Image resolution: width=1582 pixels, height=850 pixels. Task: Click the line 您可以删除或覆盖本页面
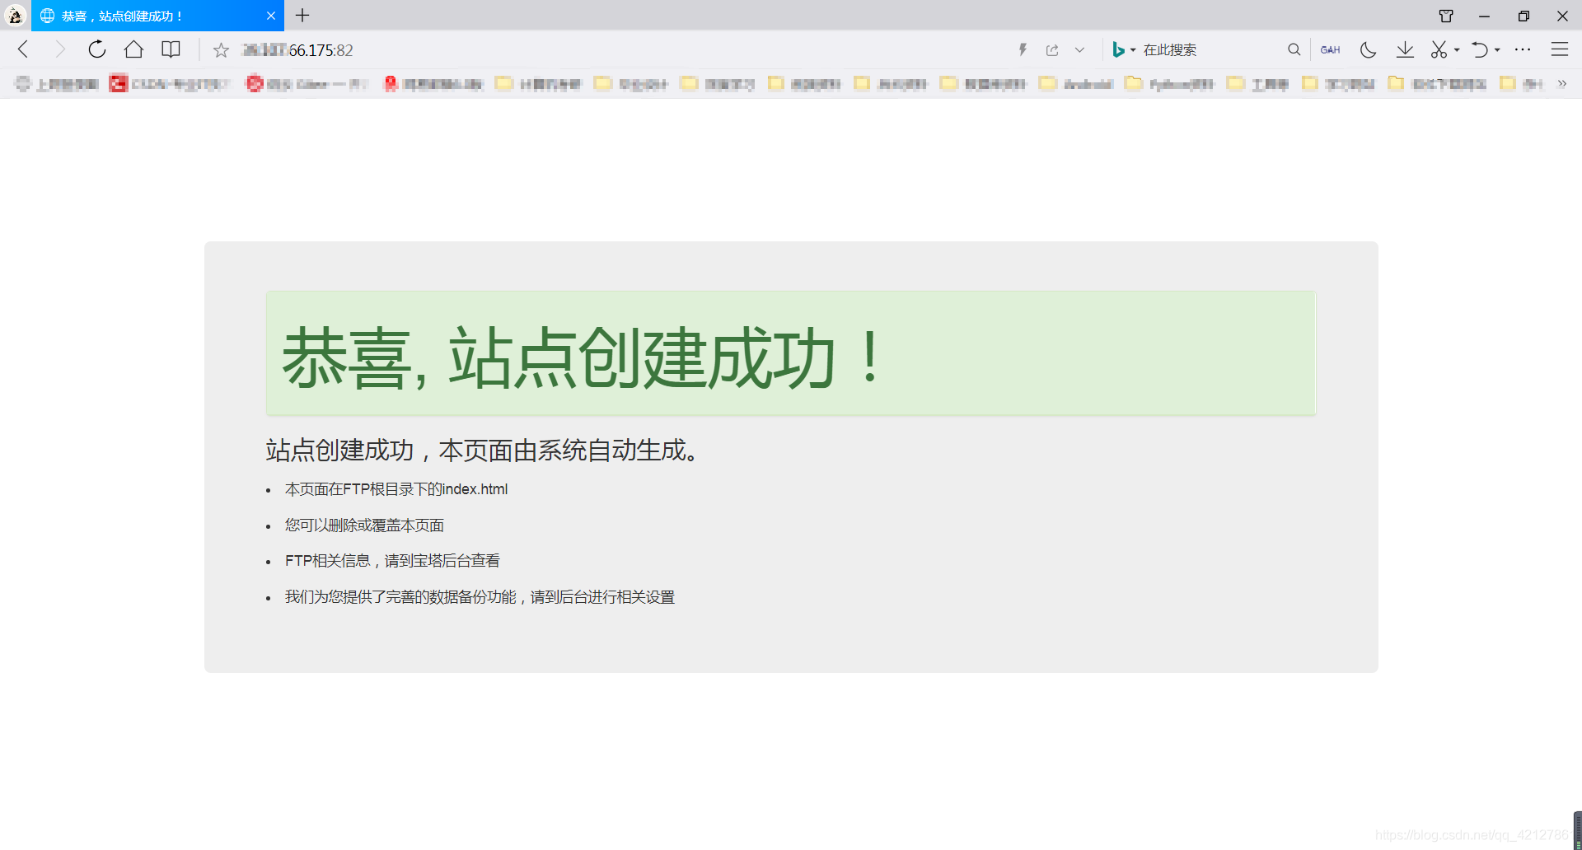pos(364,525)
